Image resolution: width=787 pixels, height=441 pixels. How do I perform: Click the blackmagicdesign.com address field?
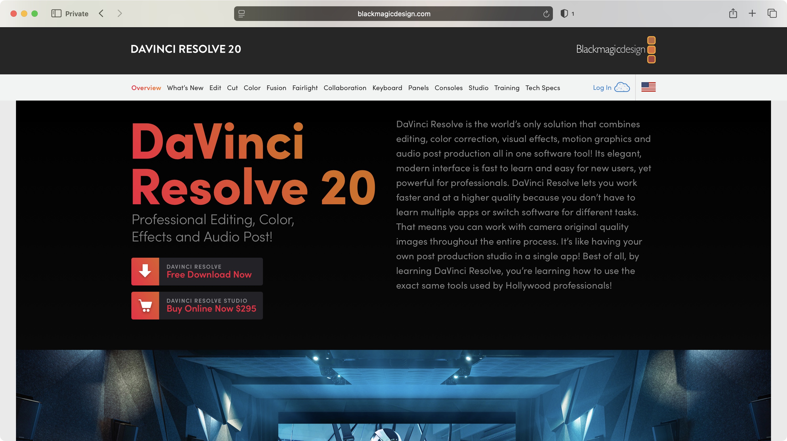pyautogui.click(x=393, y=14)
